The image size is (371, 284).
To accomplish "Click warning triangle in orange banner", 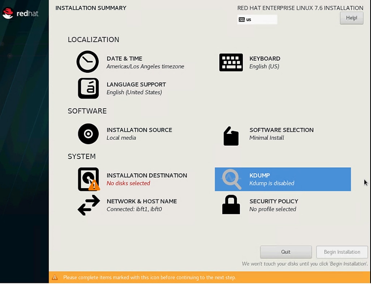I will pos(55,277).
